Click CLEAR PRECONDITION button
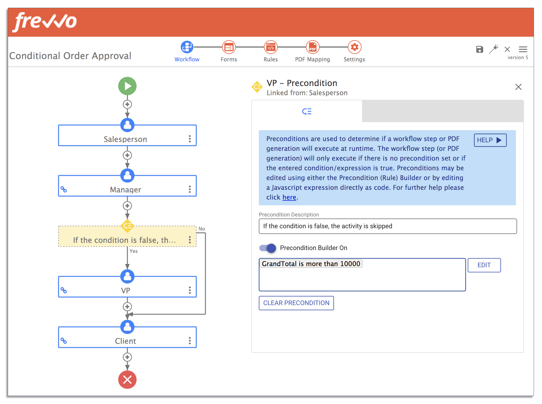542x404 pixels. [296, 303]
